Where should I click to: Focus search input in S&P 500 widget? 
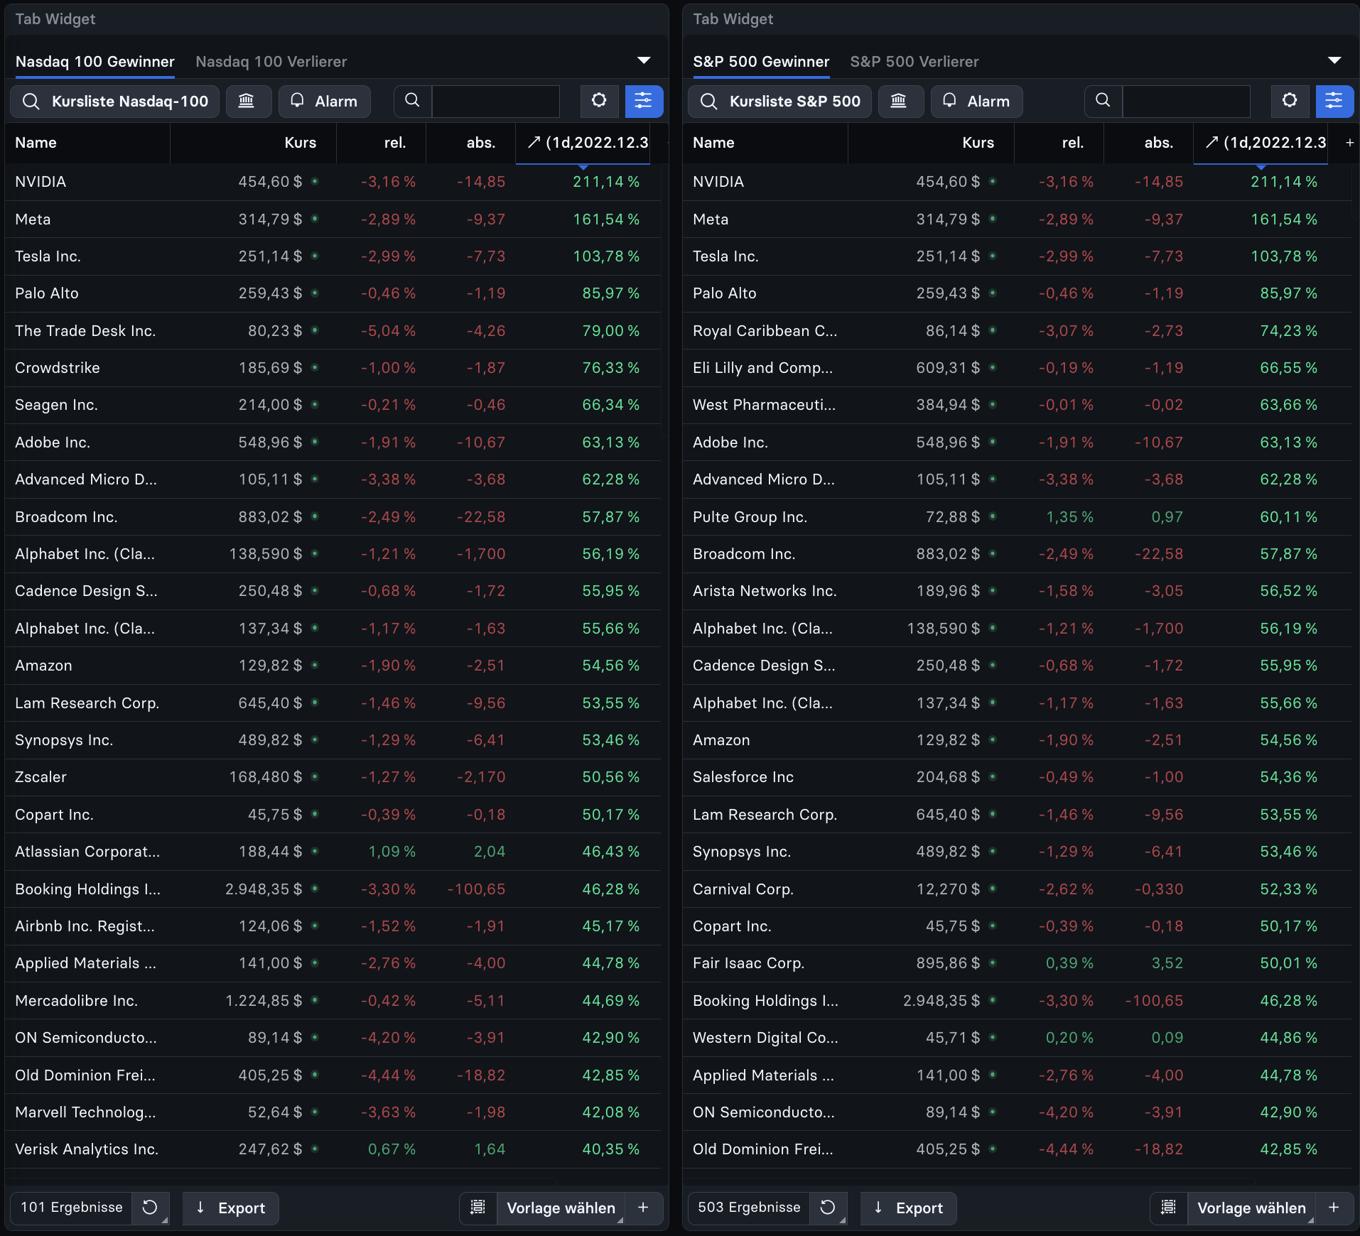[1186, 102]
